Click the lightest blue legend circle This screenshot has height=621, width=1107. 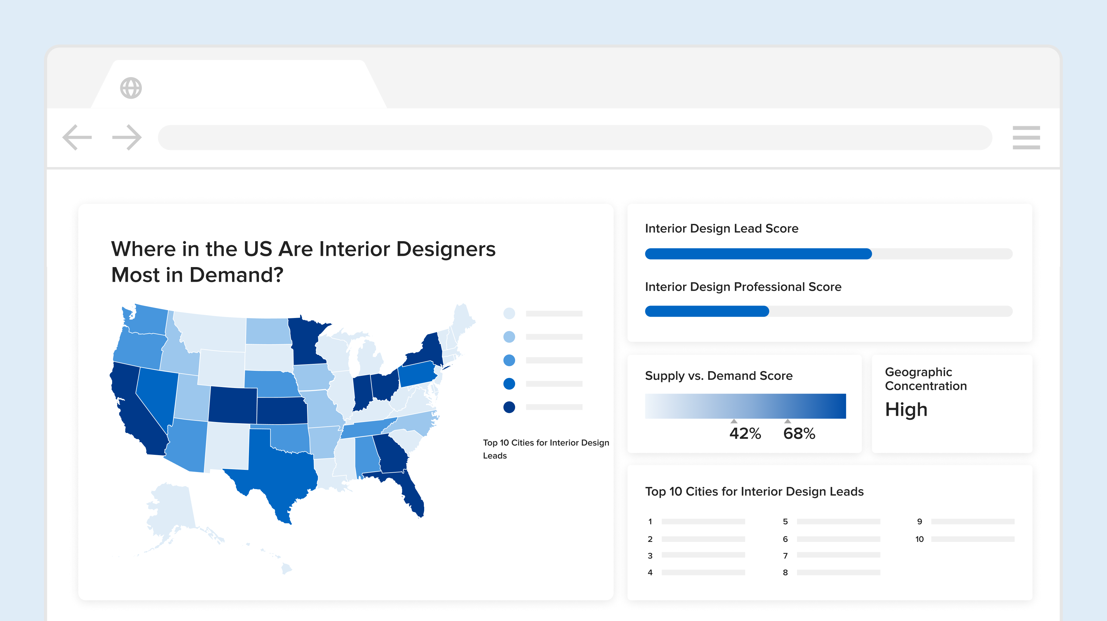[x=509, y=313]
